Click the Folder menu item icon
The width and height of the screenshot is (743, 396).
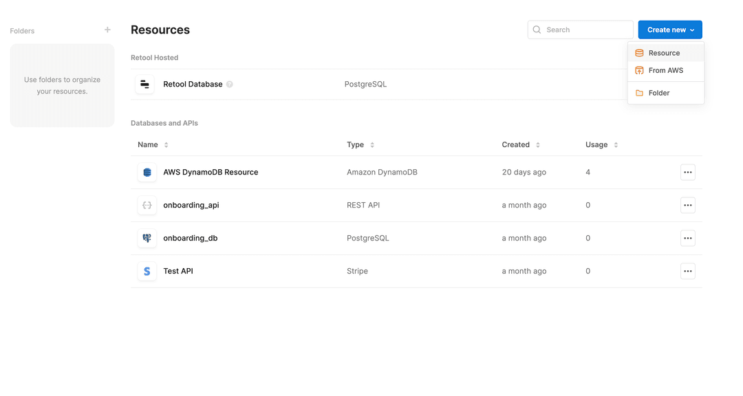coord(639,93)
